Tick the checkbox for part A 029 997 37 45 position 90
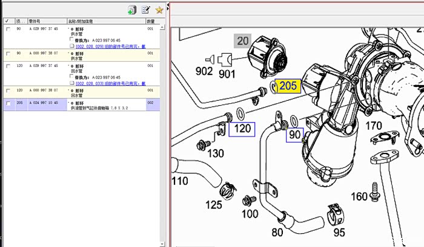The image size is (424, 247). [x=7, y=28]
